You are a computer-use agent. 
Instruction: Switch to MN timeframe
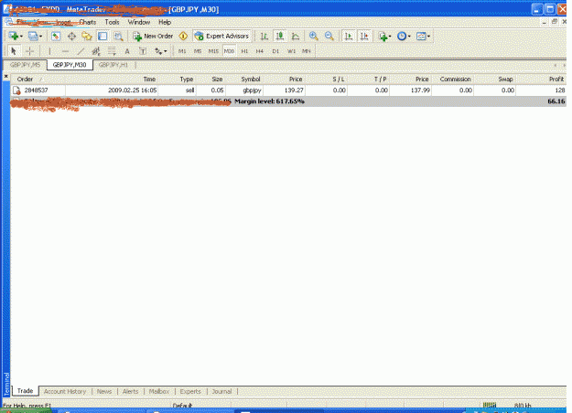coord(306,51)
